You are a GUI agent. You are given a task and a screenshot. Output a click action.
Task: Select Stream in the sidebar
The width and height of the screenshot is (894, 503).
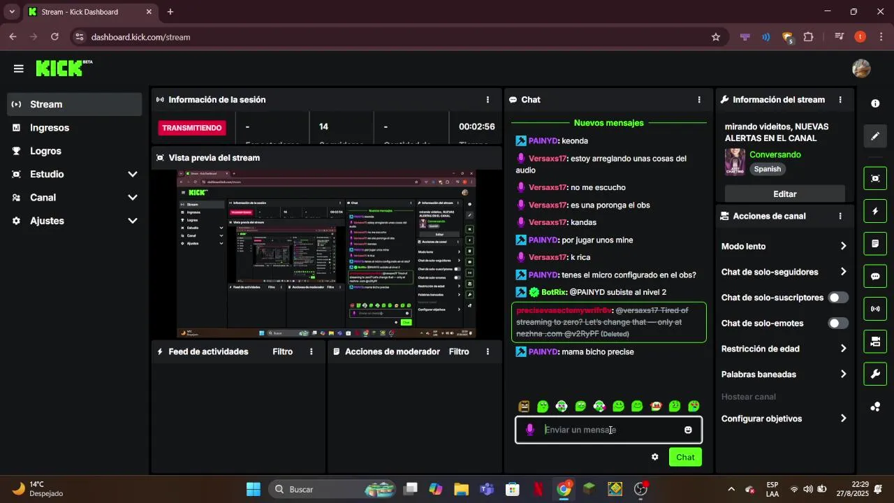tap(75, 104)
